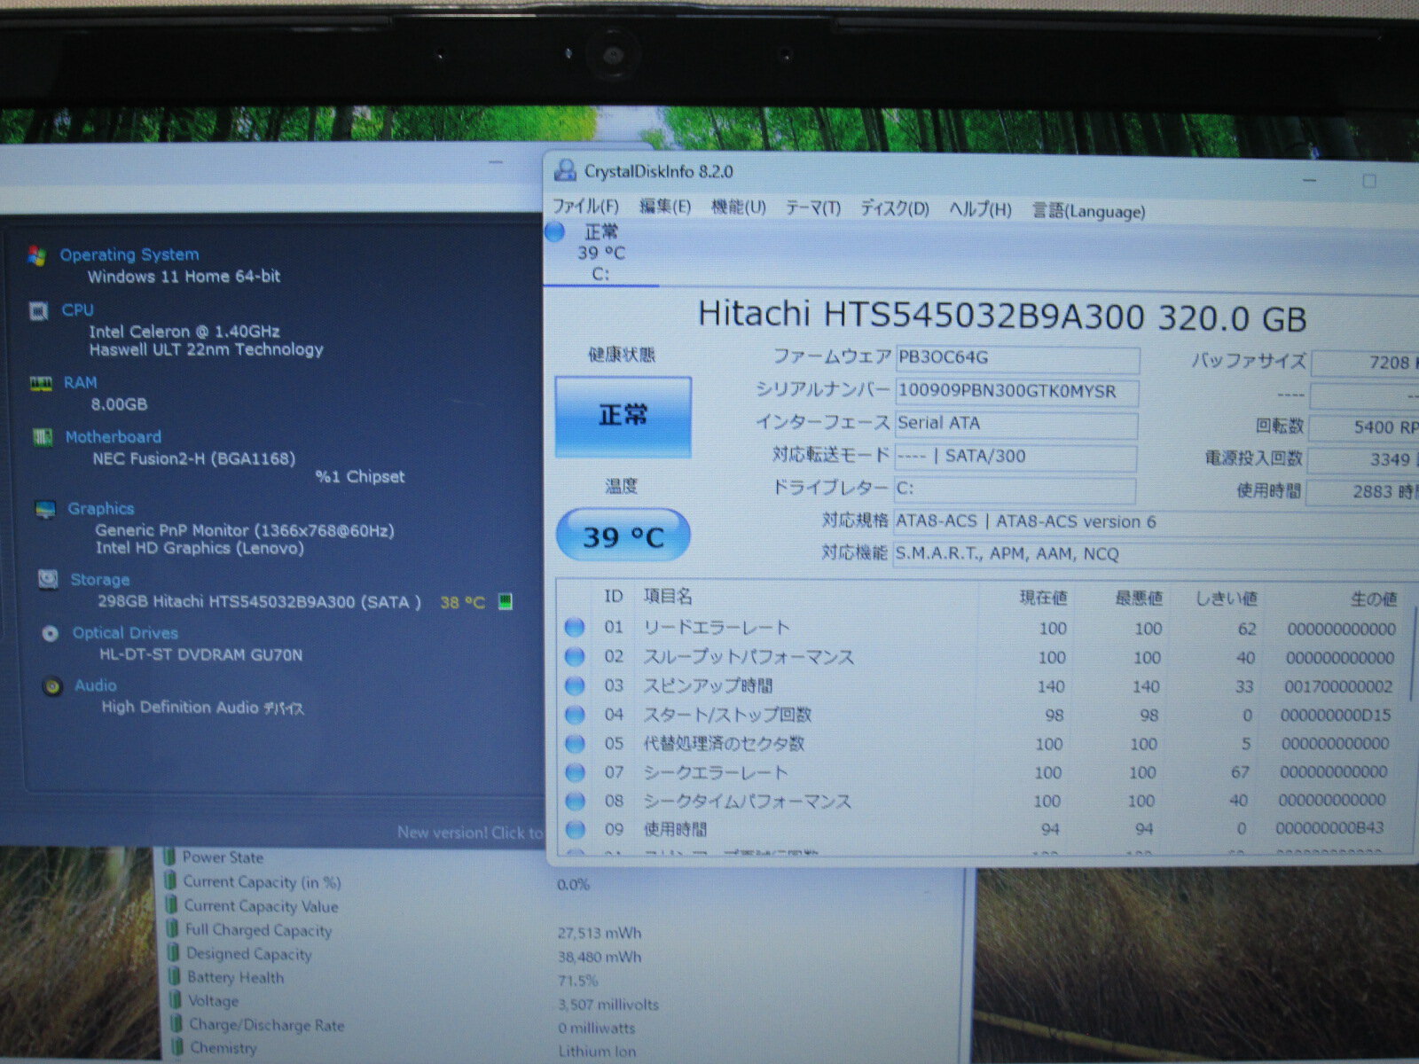Click status icon for row 09 使用時間

(576, 829)
